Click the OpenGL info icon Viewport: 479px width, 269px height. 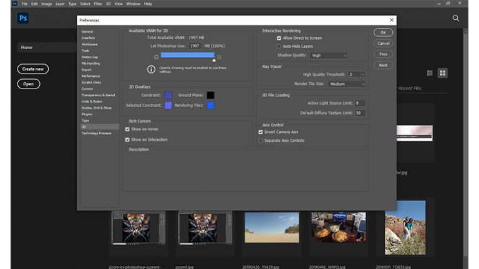(x=151, y=70)
